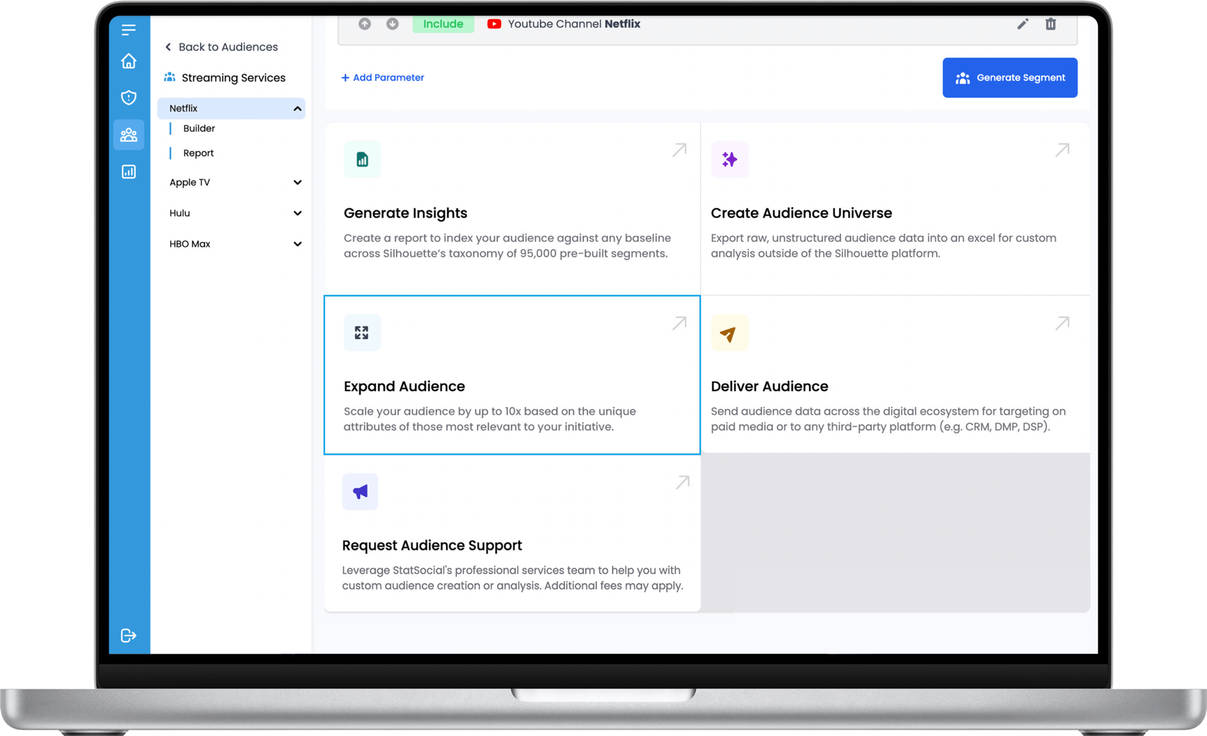The image size is (1207, 736).
Task: Click the Generate Segment button
Action: [x=1010, y=78]
